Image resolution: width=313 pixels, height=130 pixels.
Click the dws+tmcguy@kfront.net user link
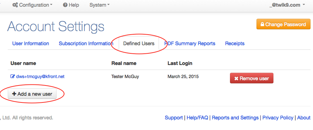pos(40,77)
